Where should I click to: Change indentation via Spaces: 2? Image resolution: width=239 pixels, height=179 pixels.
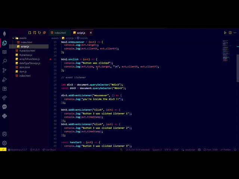point(157,150)
